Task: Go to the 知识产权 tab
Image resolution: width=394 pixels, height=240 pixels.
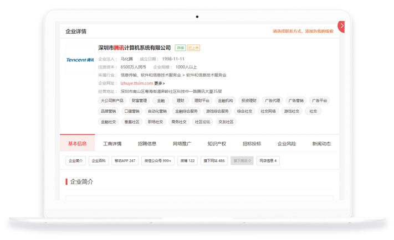Action: pos(217,144)
